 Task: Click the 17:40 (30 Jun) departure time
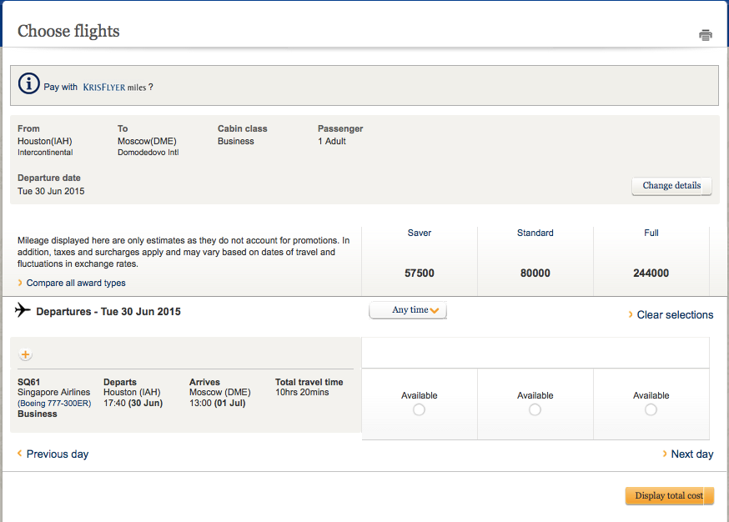click(x=133, y=403)
